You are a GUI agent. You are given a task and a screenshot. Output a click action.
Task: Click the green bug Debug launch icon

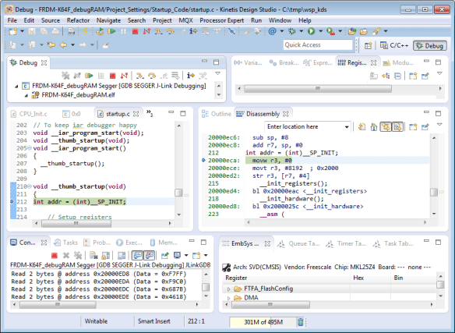tap(292, 31)
